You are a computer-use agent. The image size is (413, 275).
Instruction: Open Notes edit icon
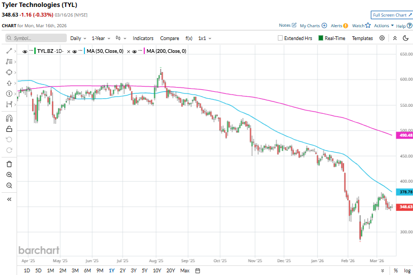tap(294, 25)
